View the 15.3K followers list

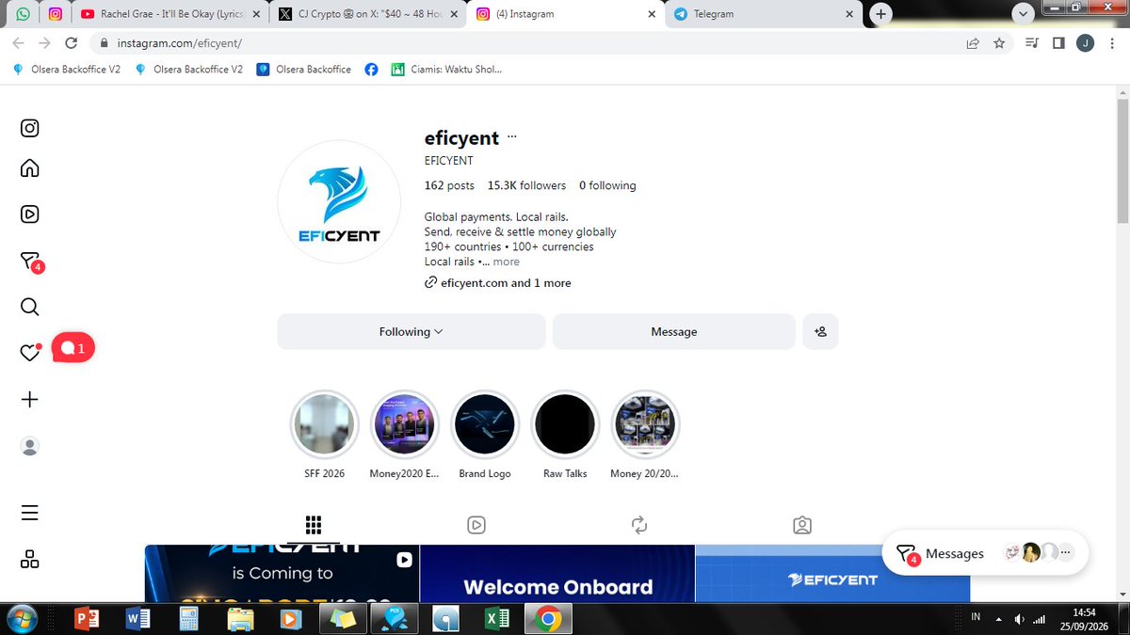pyautogui.click(x=526, y=185)
